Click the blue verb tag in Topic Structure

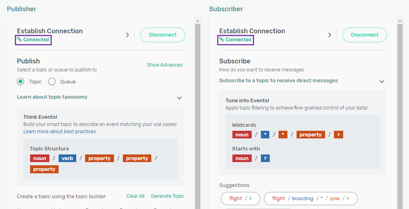(x=67, y=158)
